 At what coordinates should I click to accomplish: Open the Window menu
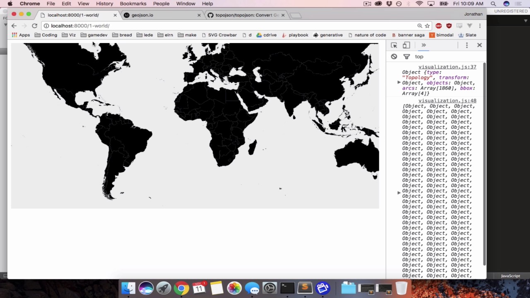point(185,4)
